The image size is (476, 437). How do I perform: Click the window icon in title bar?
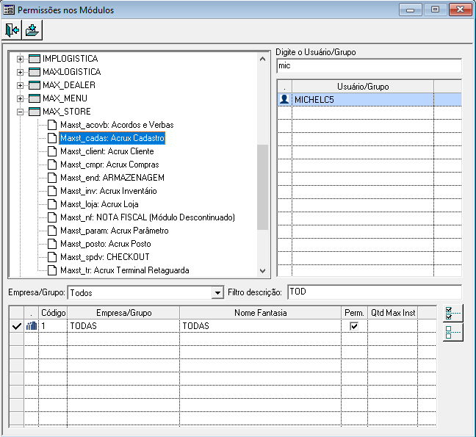(9, 10)
